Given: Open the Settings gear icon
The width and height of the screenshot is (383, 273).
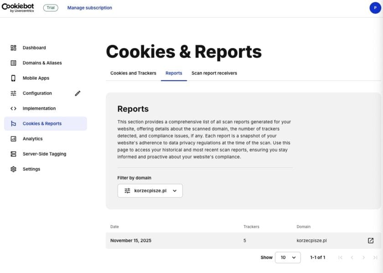Looking at the screenshot, I should click(13, 169).
